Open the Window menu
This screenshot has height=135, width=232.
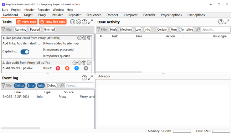point(58,10)
